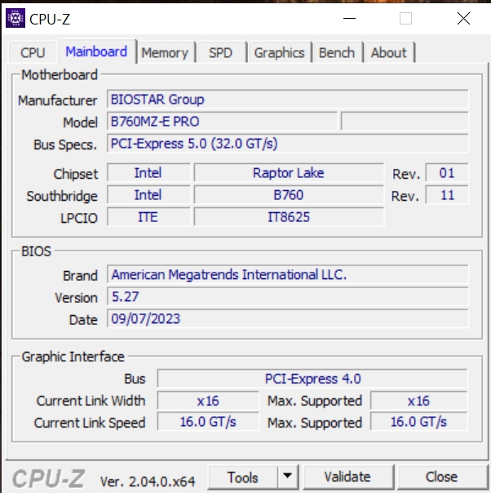
Task: Click the Raptor Lake chipset field
Action: coord(289,173)
